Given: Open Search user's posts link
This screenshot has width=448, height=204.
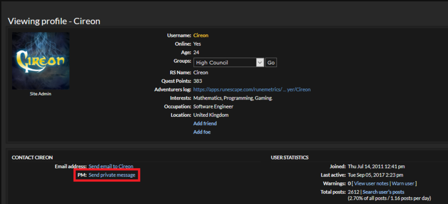Looking at the screenshot, I should coord(384,192).
